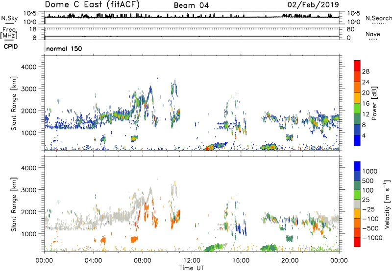The image size is (392, 271).
Task: Pick the red top segment of Power colorbar
Action: click(357, 66)
